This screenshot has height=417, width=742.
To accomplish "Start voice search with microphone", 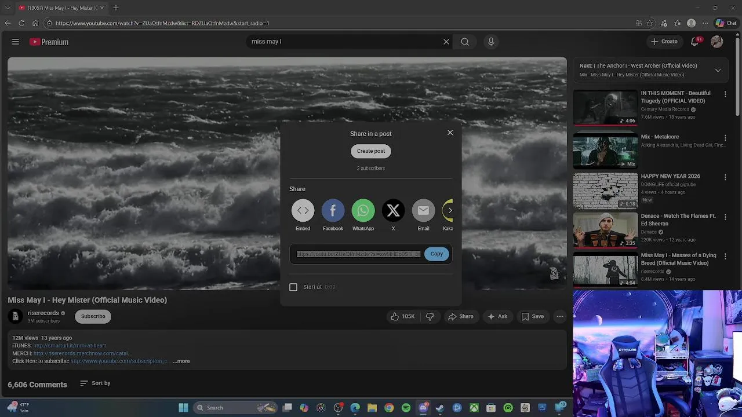I will point(491,42).
